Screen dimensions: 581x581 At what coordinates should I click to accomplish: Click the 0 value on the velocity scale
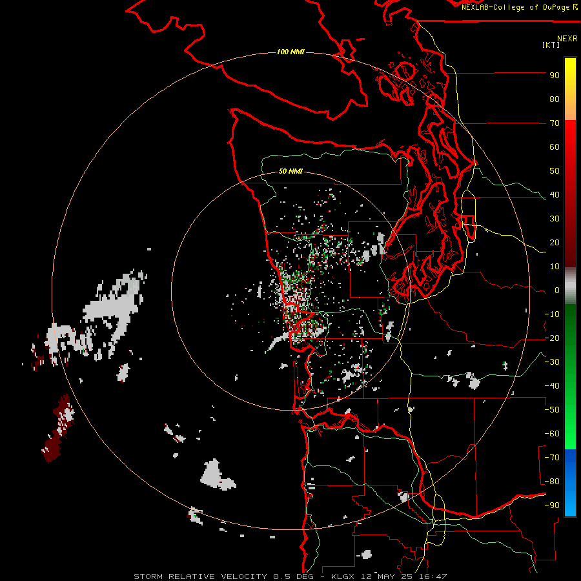557,290
